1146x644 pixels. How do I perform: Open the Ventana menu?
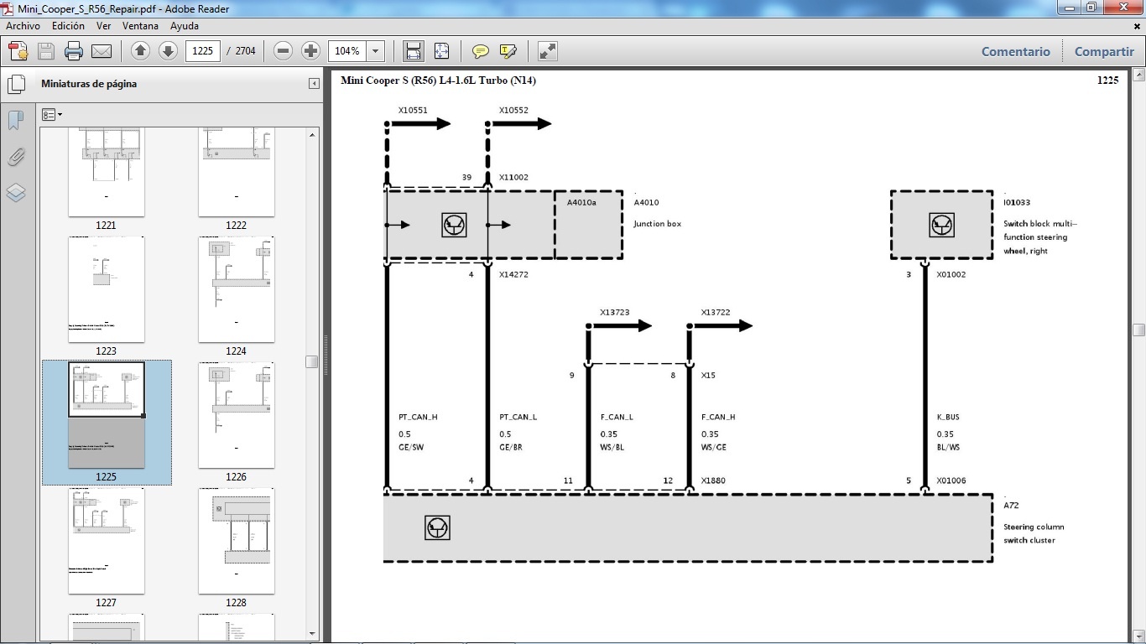coord(140,26)
